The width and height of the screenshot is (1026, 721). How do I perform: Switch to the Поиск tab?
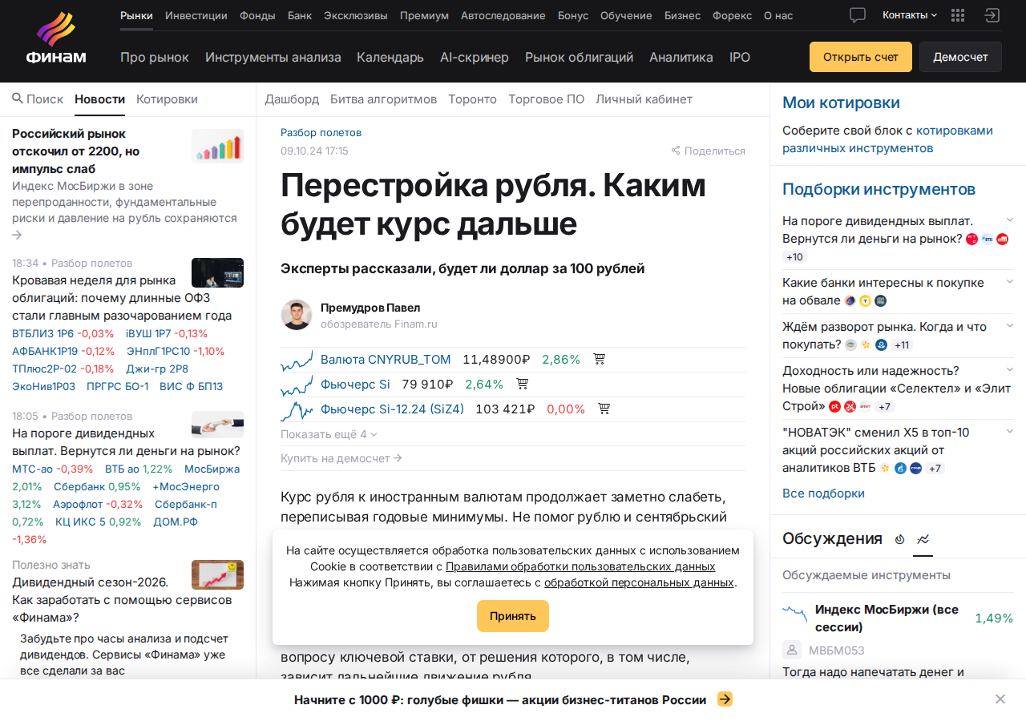pyautogui.click(x=38, y=99)
